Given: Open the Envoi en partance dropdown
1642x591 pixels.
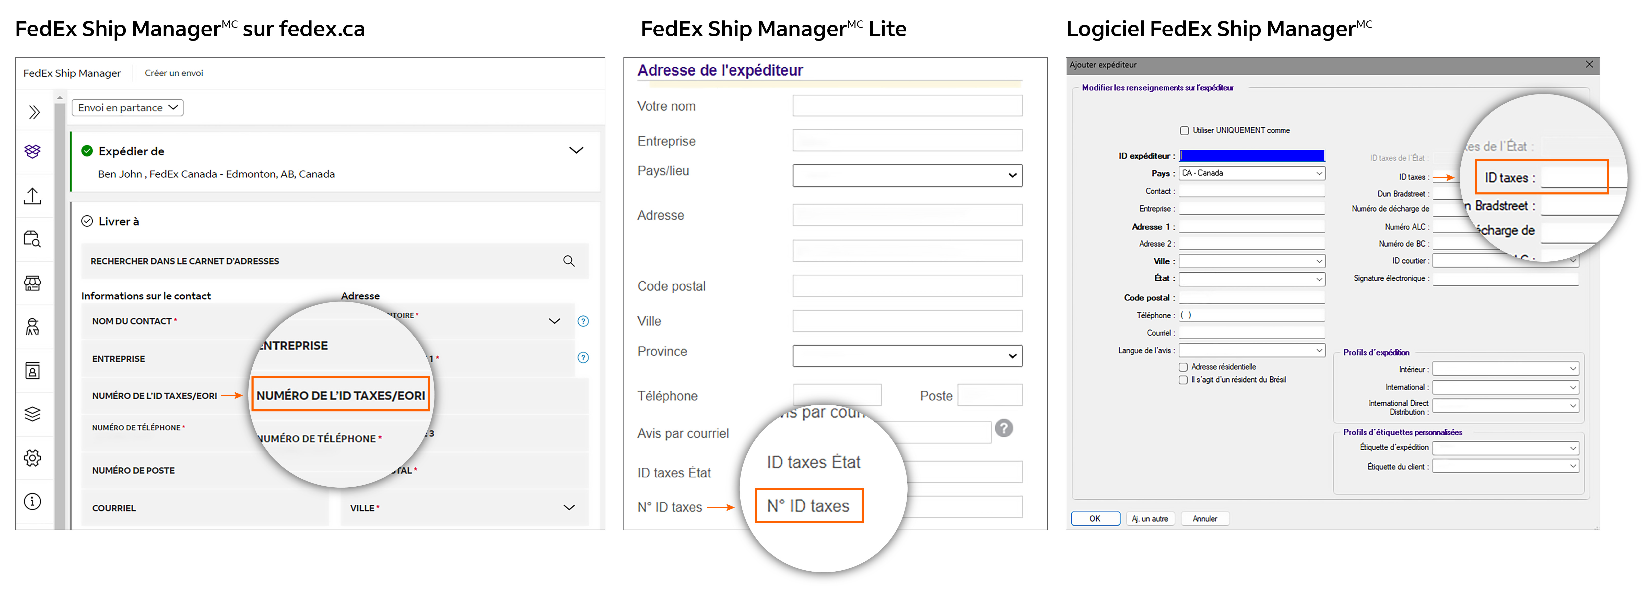Looking at the screenshot, I should click(x=127, y=108).
